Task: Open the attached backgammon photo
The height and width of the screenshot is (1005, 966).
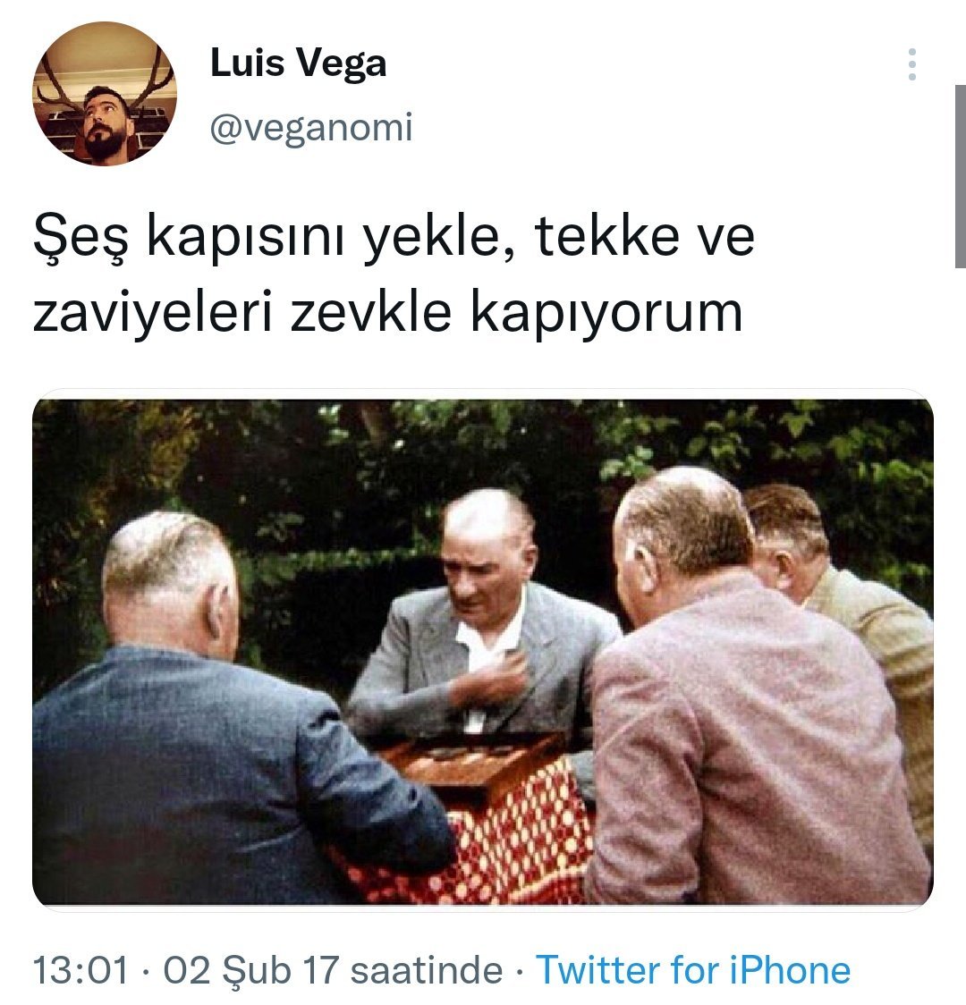Action: pyautogui.click(x=483, y=652)
